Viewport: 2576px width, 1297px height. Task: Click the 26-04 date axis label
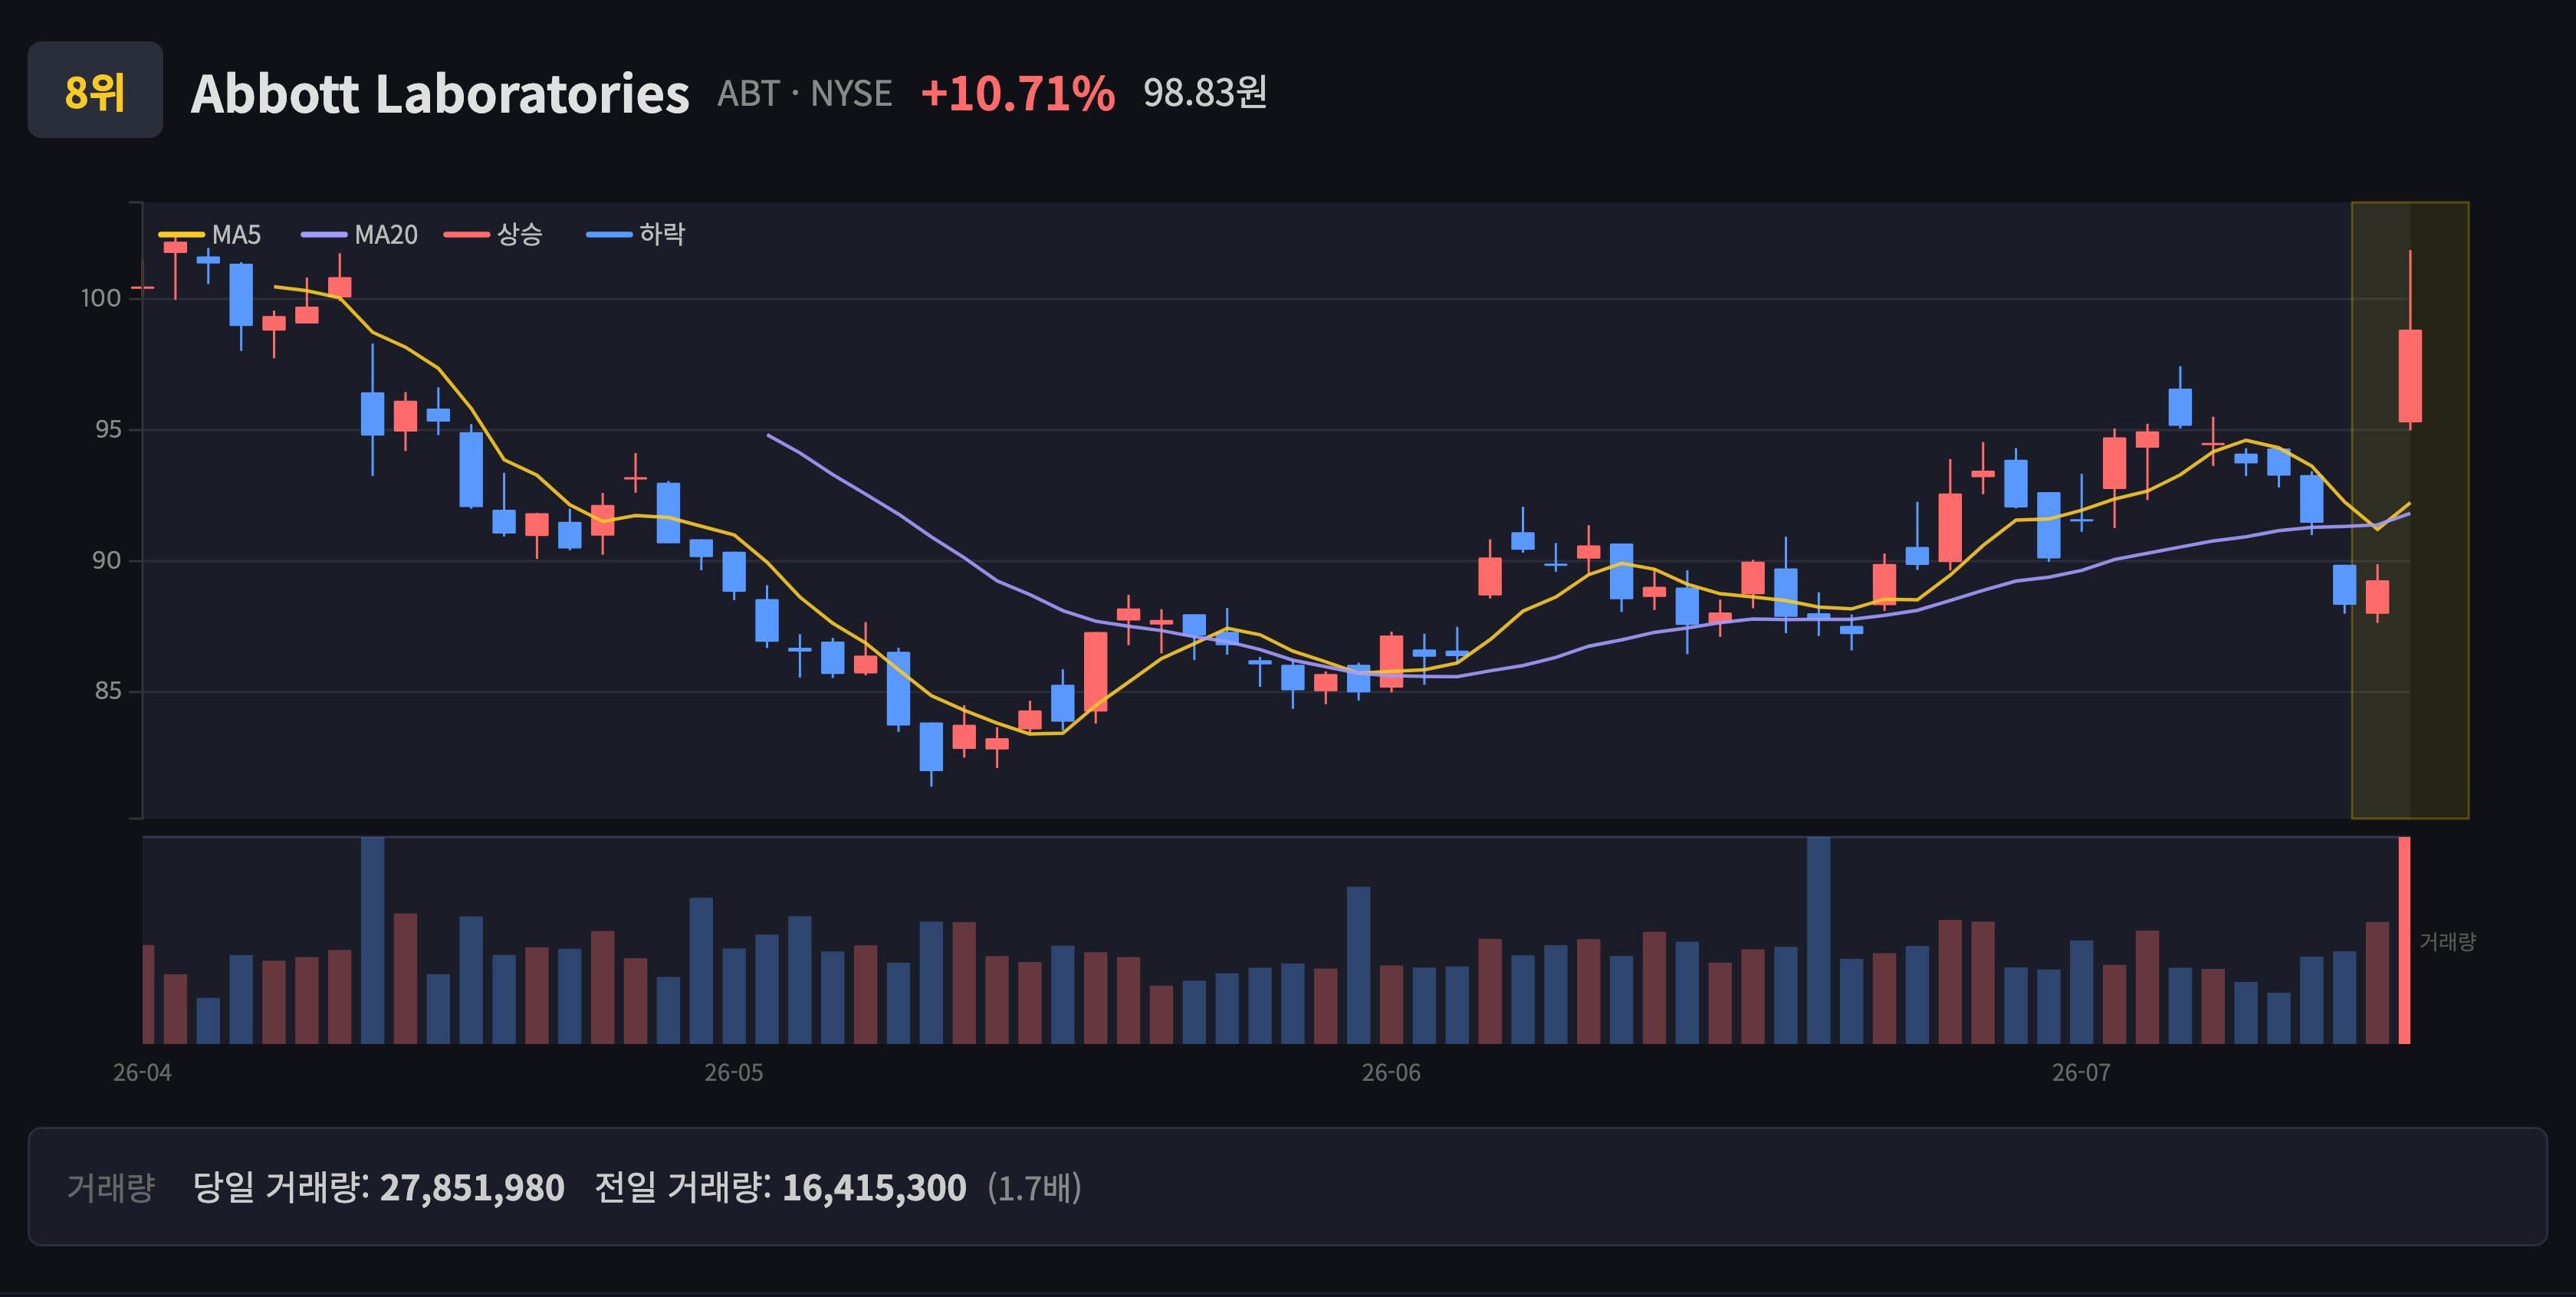pyautogui.click(x=142, y=1073)
